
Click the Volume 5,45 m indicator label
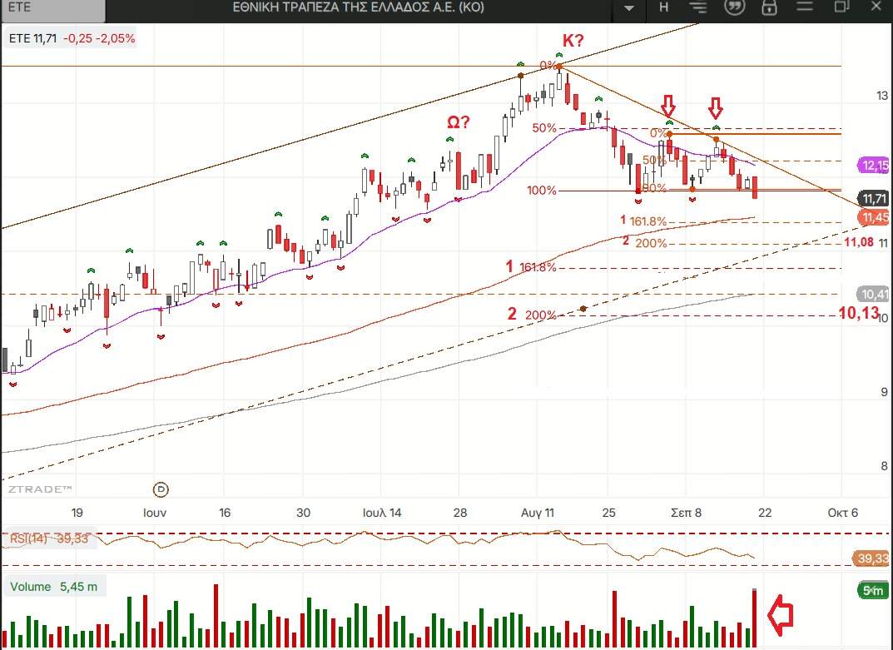click(54, 587)
